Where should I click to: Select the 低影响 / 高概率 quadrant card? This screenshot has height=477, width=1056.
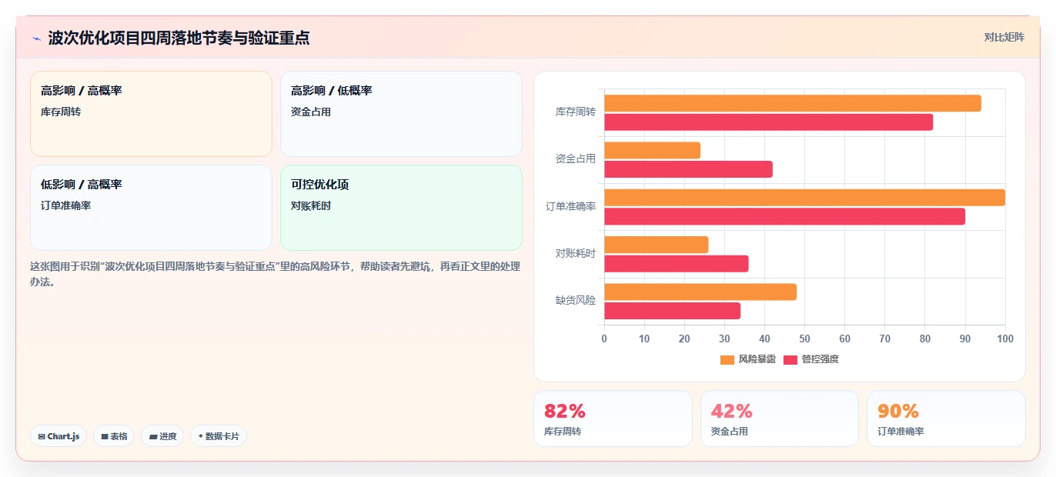151,208
